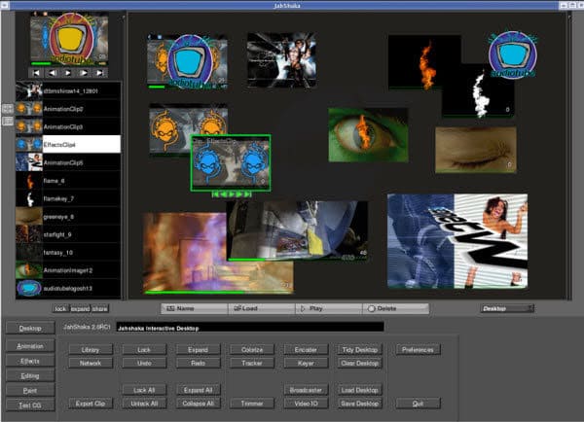Click the Preferences button
584x422 pixels.
click(418, 350)
